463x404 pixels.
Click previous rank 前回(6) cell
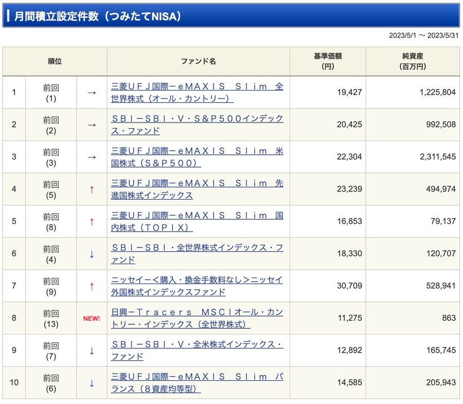coord(51,383)
